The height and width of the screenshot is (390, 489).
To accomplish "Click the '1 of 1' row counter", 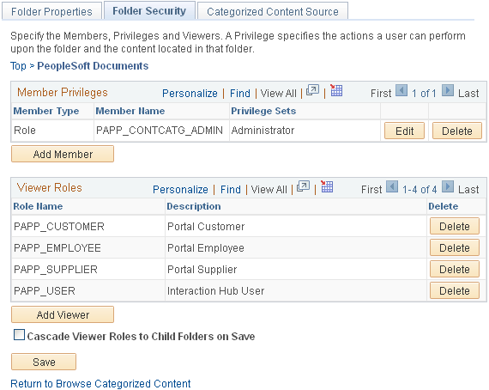I will click(x=424, y=94).
